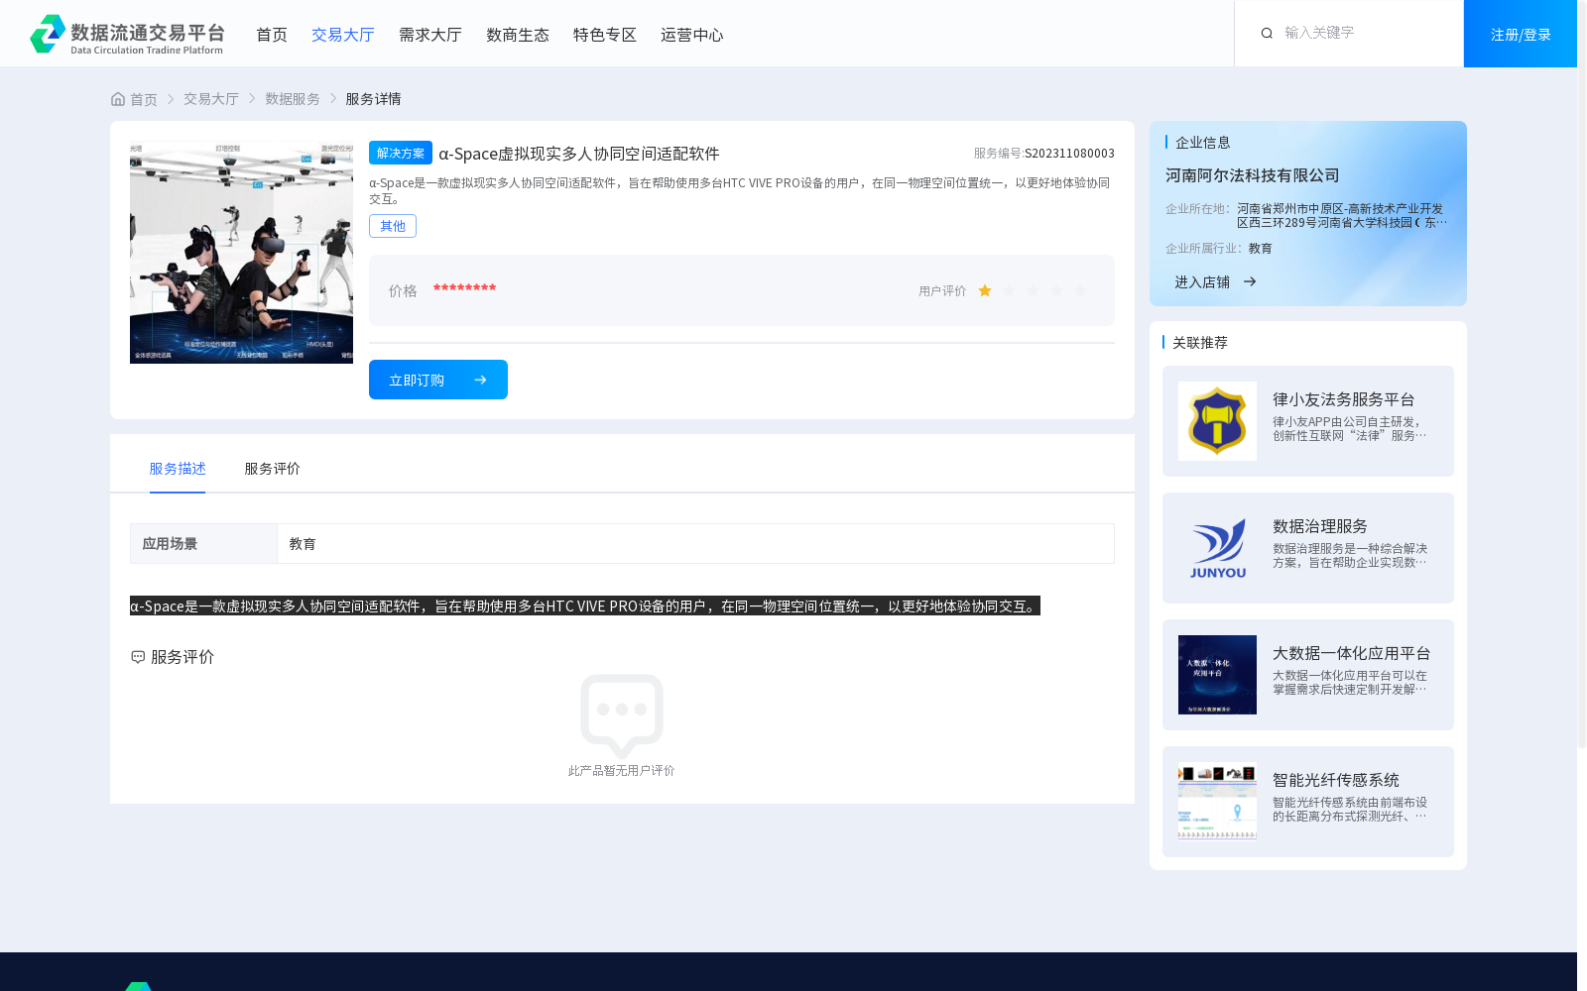The width and height of the screenshot is (1587, 991).
Task: Switch to the 服务描述 tab
Action: (178, 469)
